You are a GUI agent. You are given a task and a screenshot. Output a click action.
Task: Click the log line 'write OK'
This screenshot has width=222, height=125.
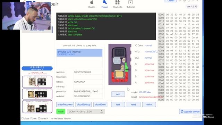[72, 22]
